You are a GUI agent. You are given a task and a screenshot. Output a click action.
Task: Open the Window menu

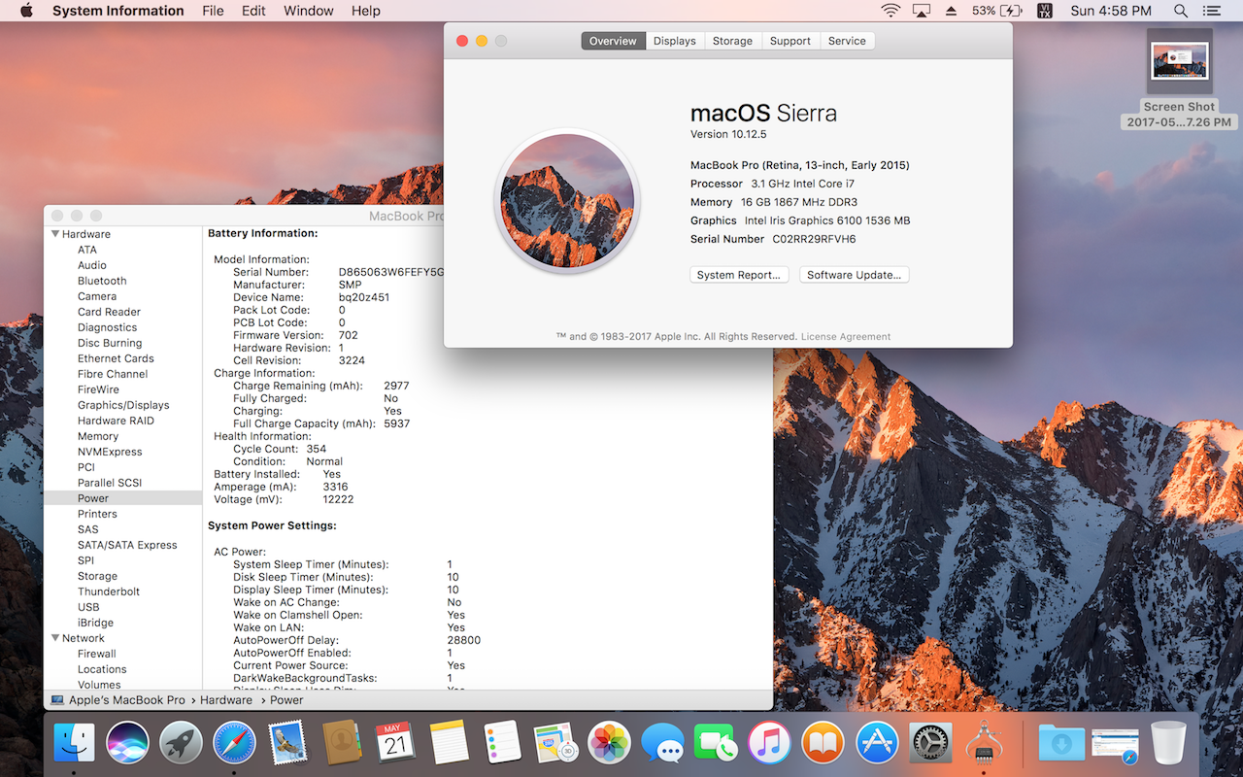(x=308, y=11)
